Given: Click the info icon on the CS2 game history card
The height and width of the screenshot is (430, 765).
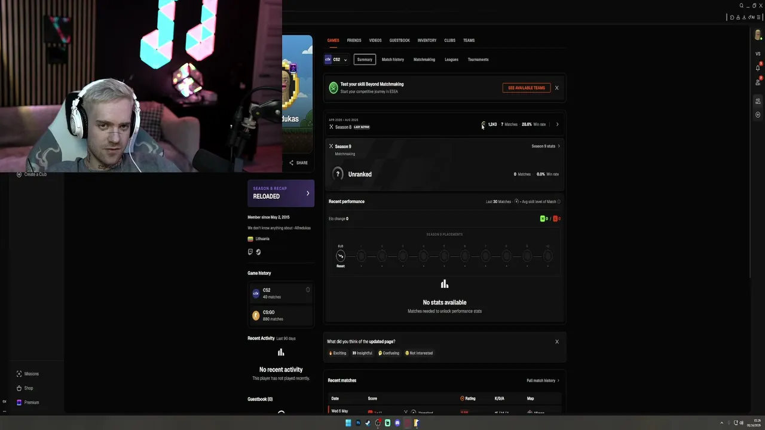Looking at the screenshot, I should 308,290.
